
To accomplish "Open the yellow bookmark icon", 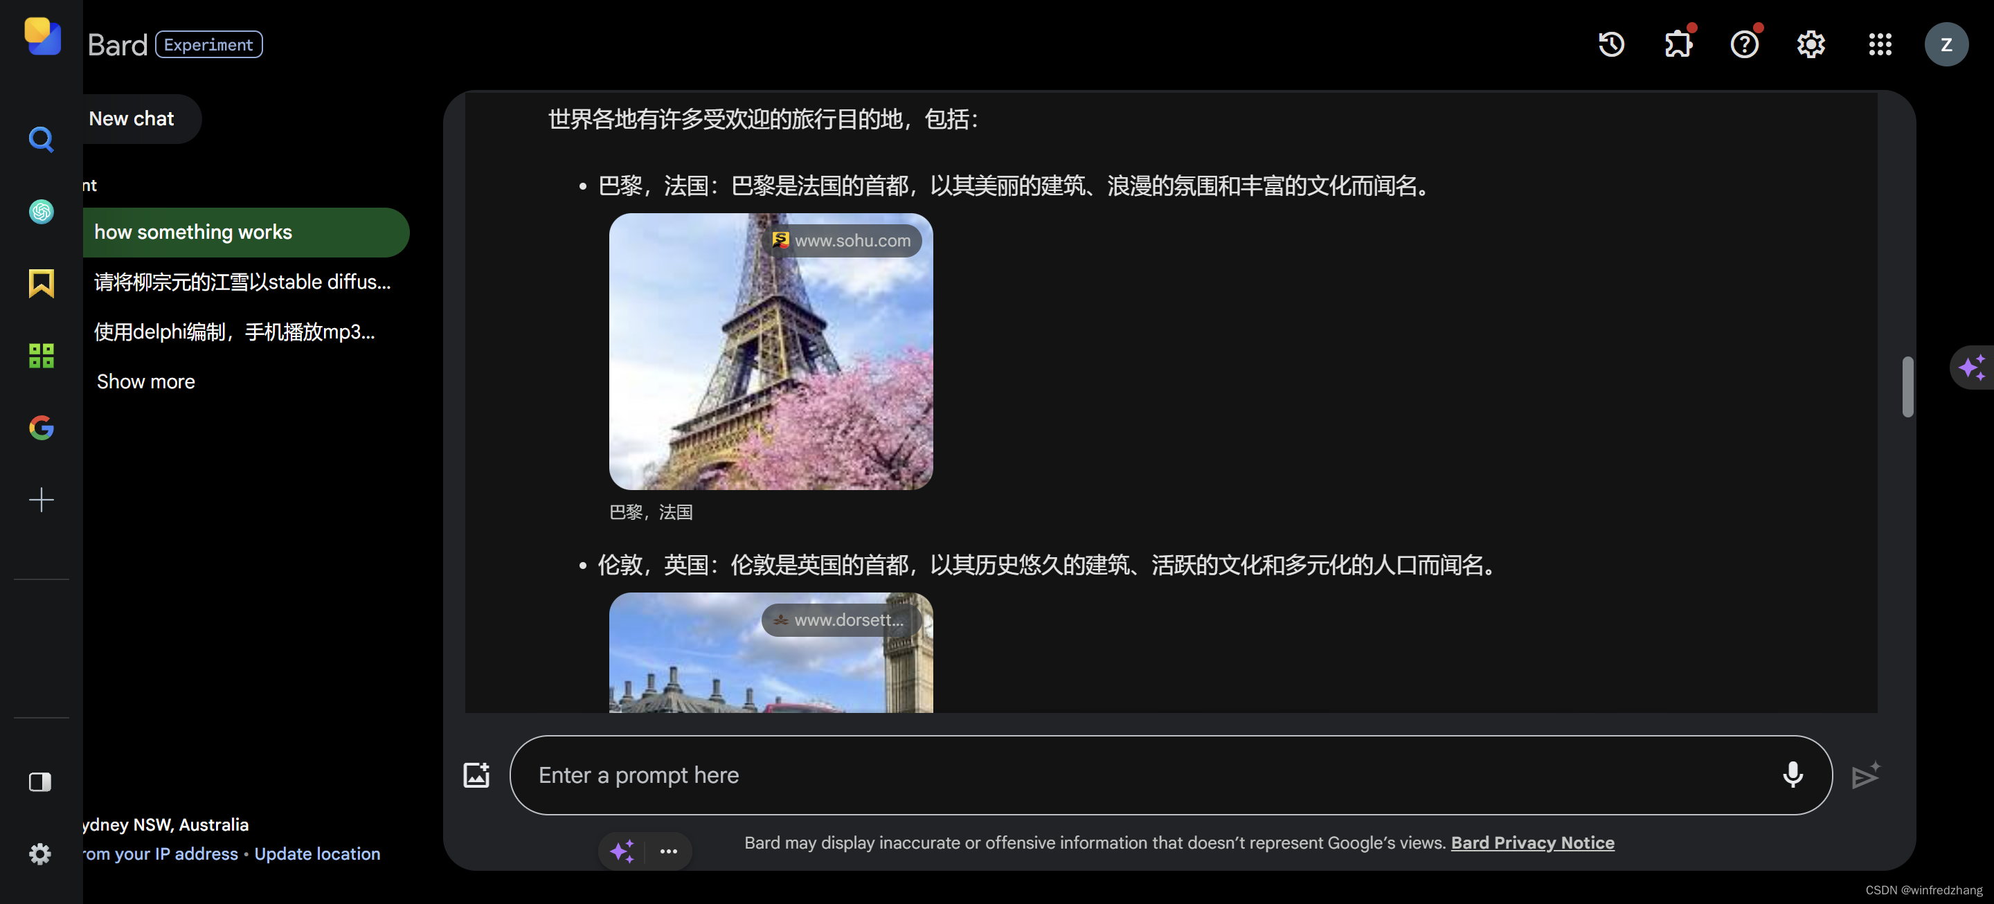I will [41, 283].
